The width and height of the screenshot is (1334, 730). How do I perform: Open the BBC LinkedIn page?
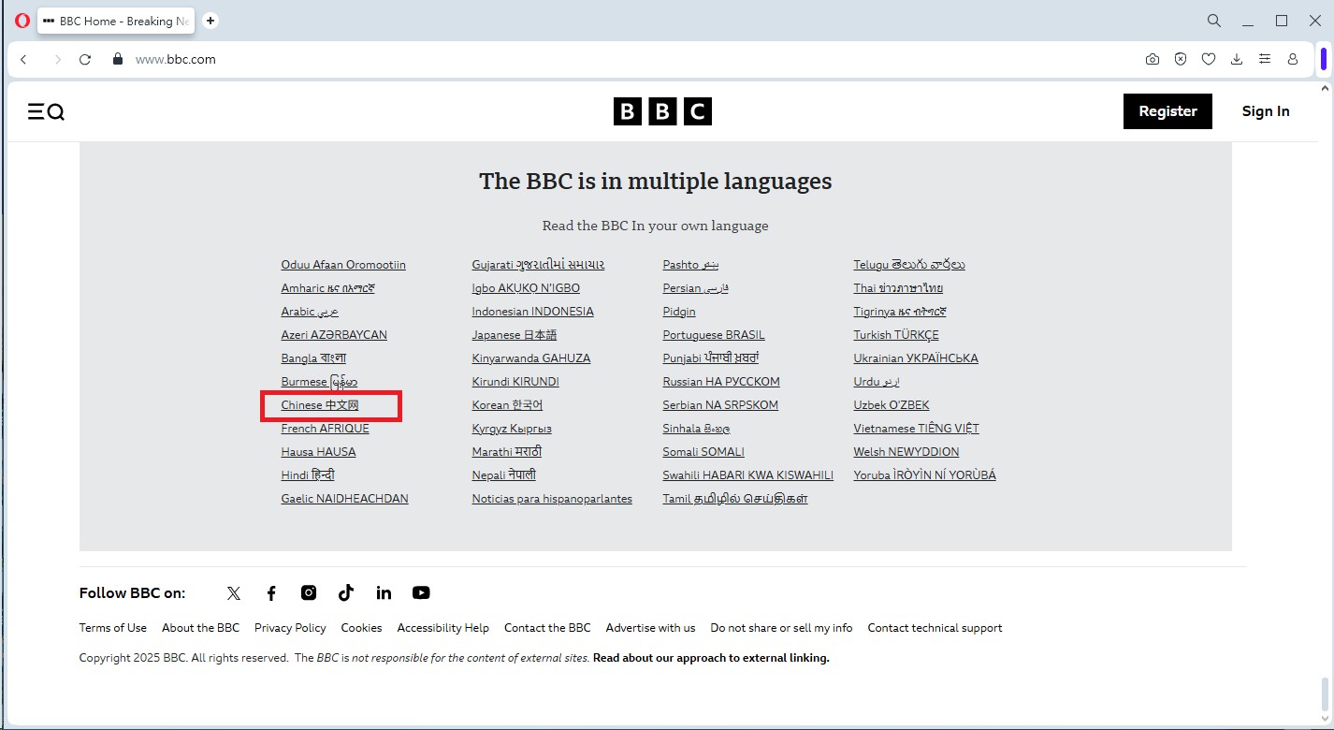(x=384, y=592)
